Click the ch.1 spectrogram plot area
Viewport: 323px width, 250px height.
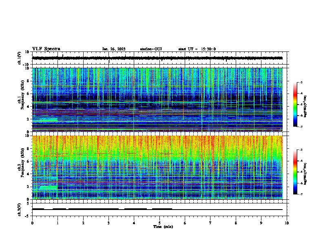click(x=157, y=100)
